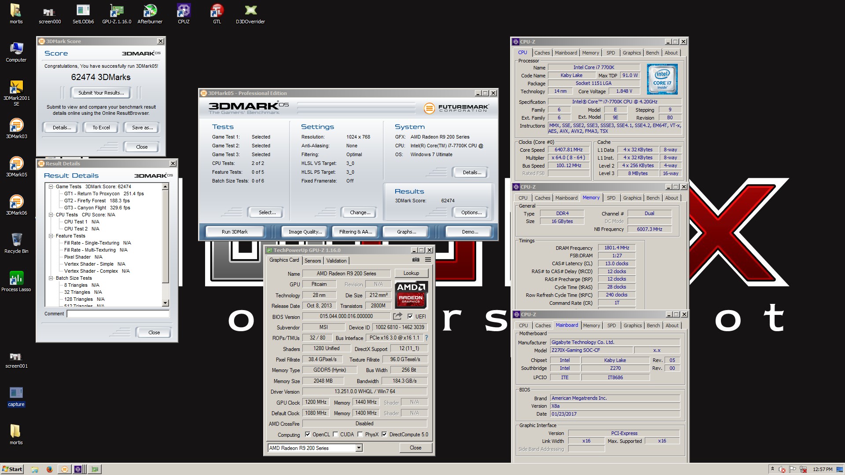The image size is (845, 475).
Task: Open the GPU-Z.1.16.0 desktop icon
Action: (117, 15)
